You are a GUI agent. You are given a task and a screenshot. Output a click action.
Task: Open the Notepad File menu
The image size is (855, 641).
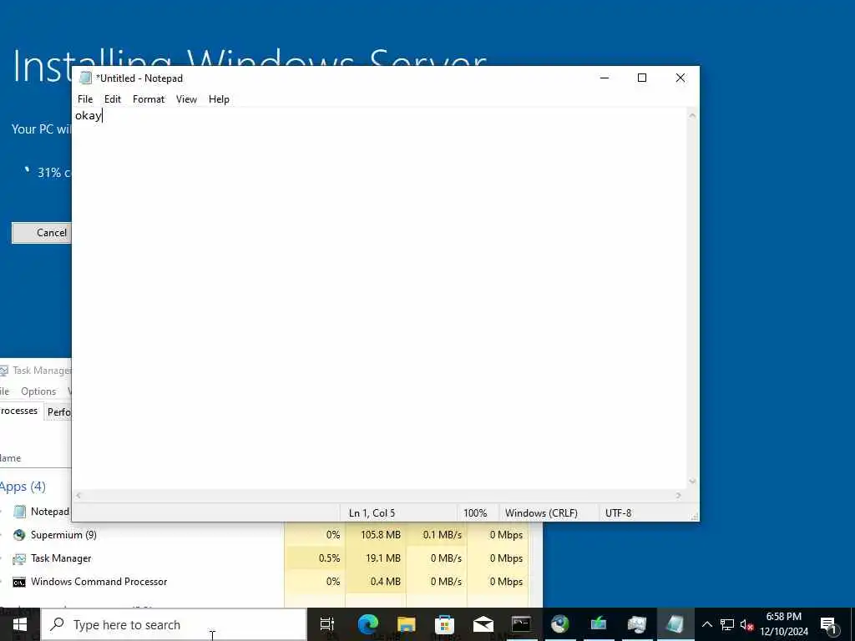85,99
